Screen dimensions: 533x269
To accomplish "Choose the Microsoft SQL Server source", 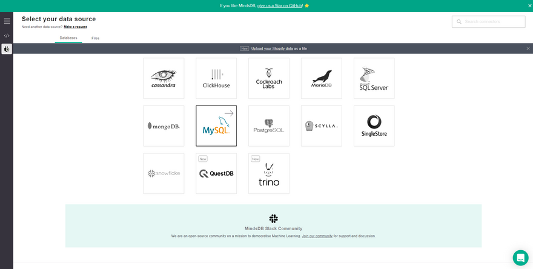I will tap(374, 78).
